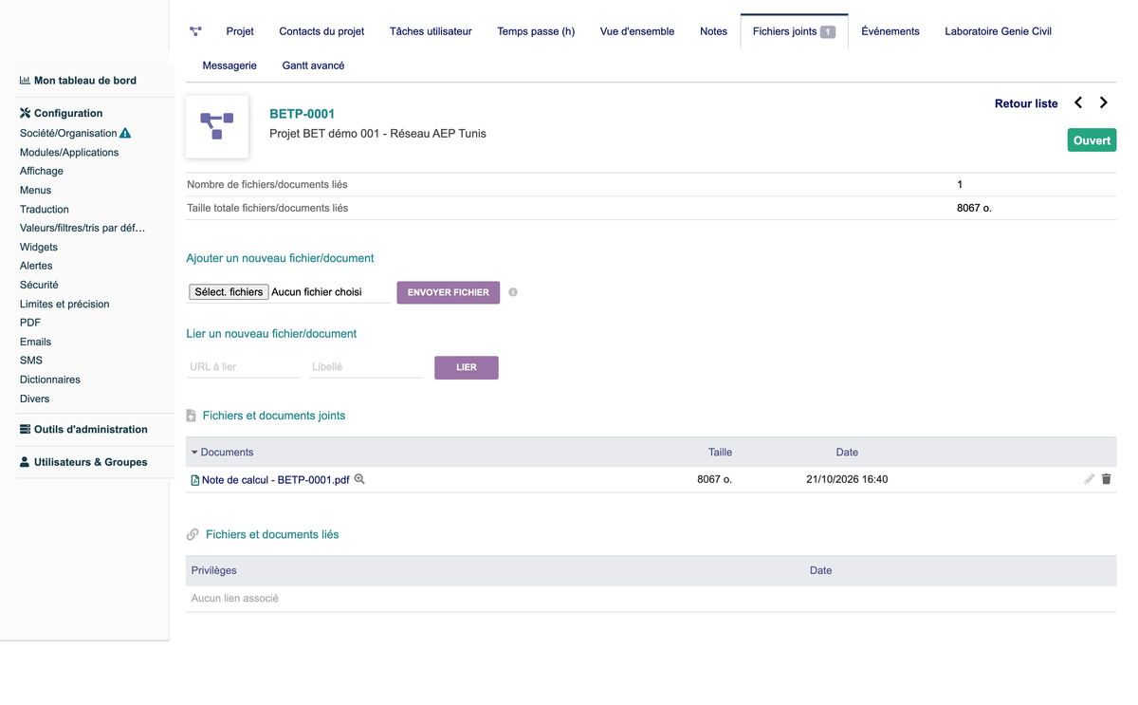
Task: Click the Mon tableau de bord chart icon
Action: click(25, 81)
